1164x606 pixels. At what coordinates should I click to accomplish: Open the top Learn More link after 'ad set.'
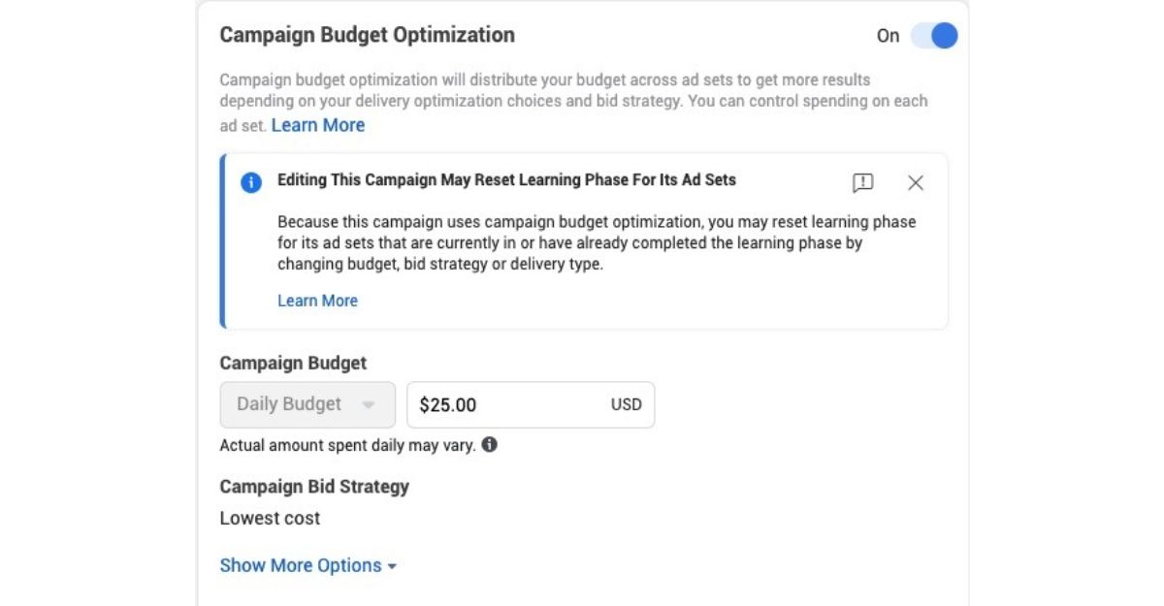point(318,125)
